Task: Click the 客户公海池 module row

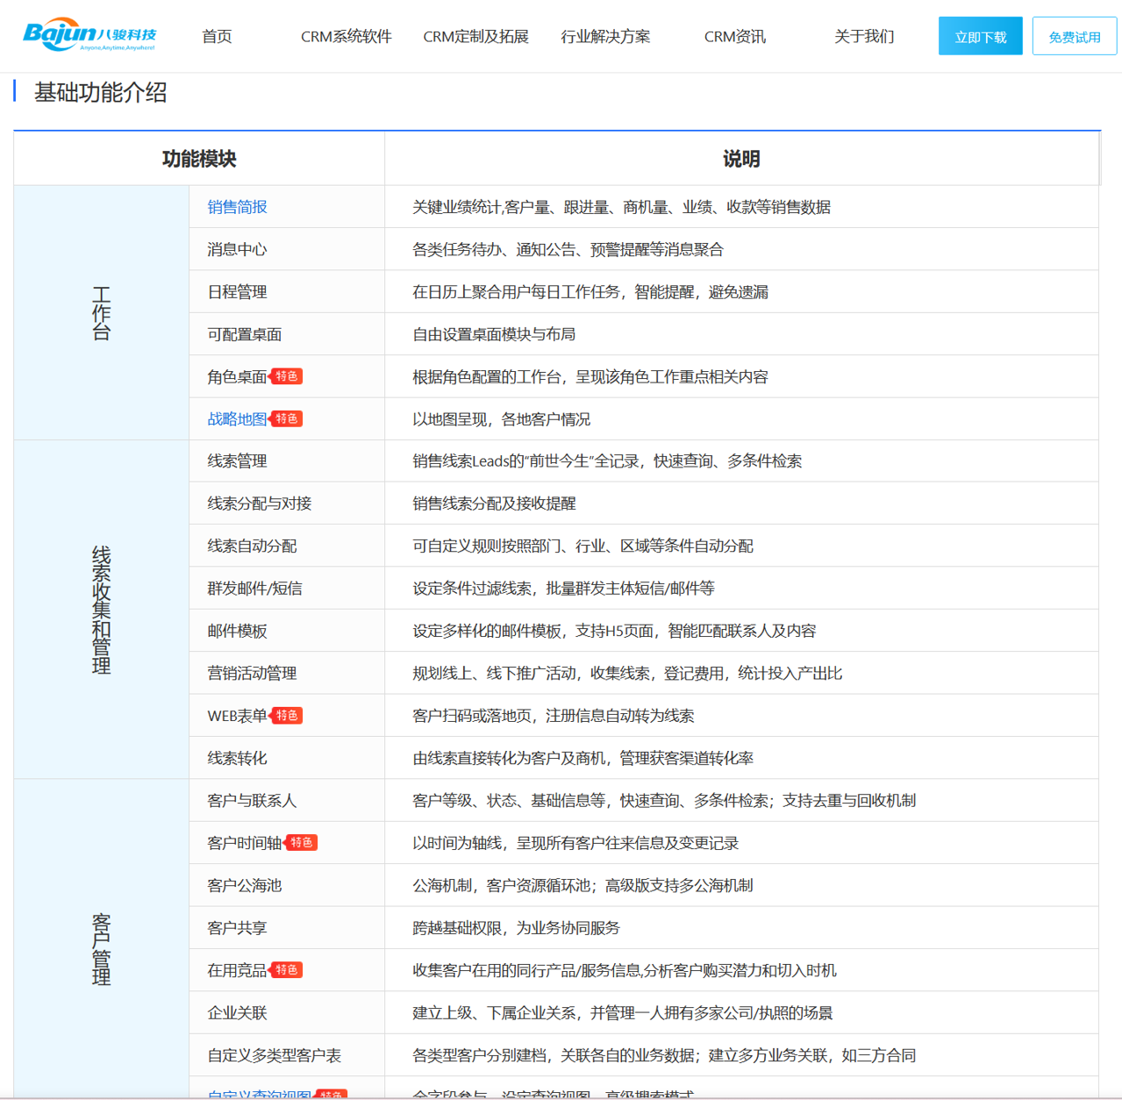Action: pos(244,886)
